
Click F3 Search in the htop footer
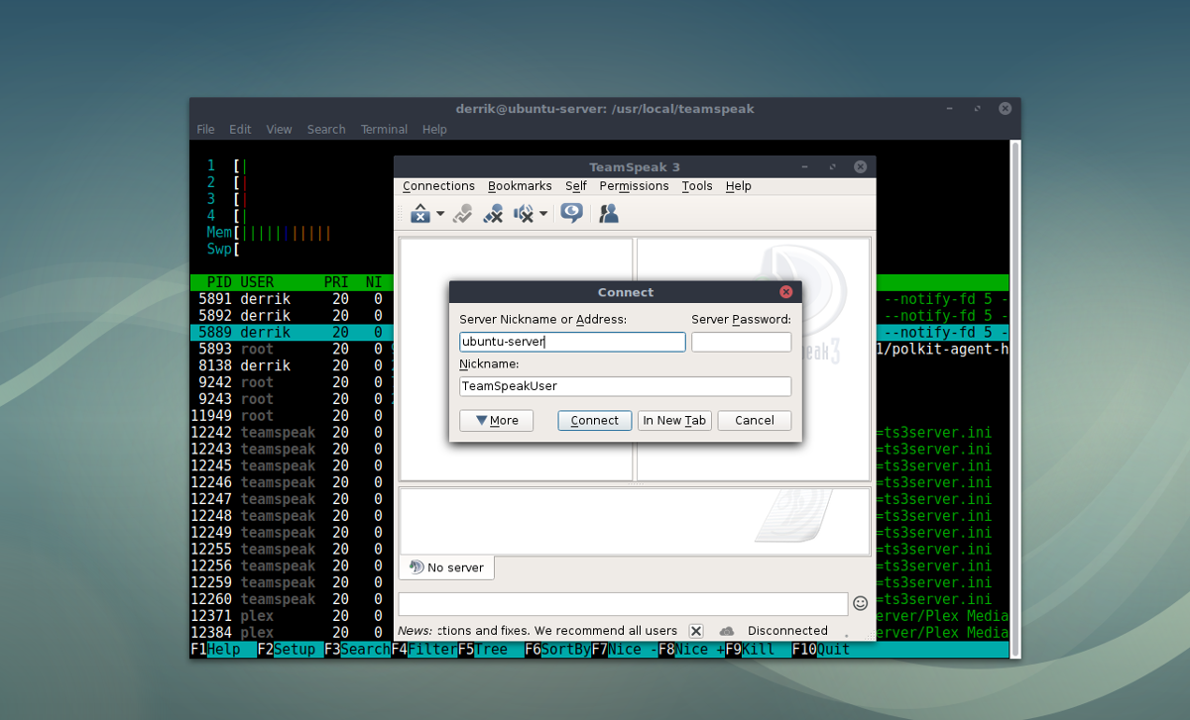[357, 650]
